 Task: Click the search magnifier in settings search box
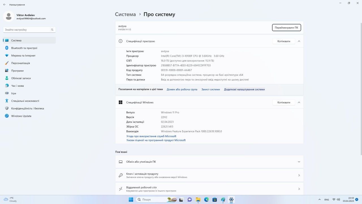tap(52, 29)
